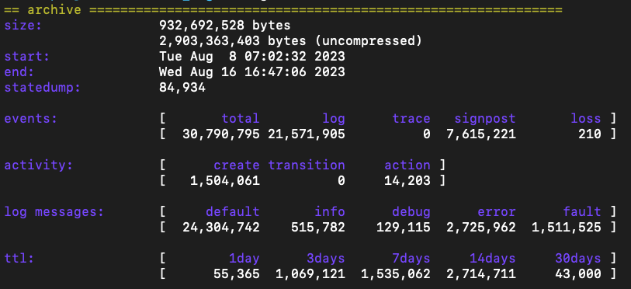Click the transition column header

307,165
